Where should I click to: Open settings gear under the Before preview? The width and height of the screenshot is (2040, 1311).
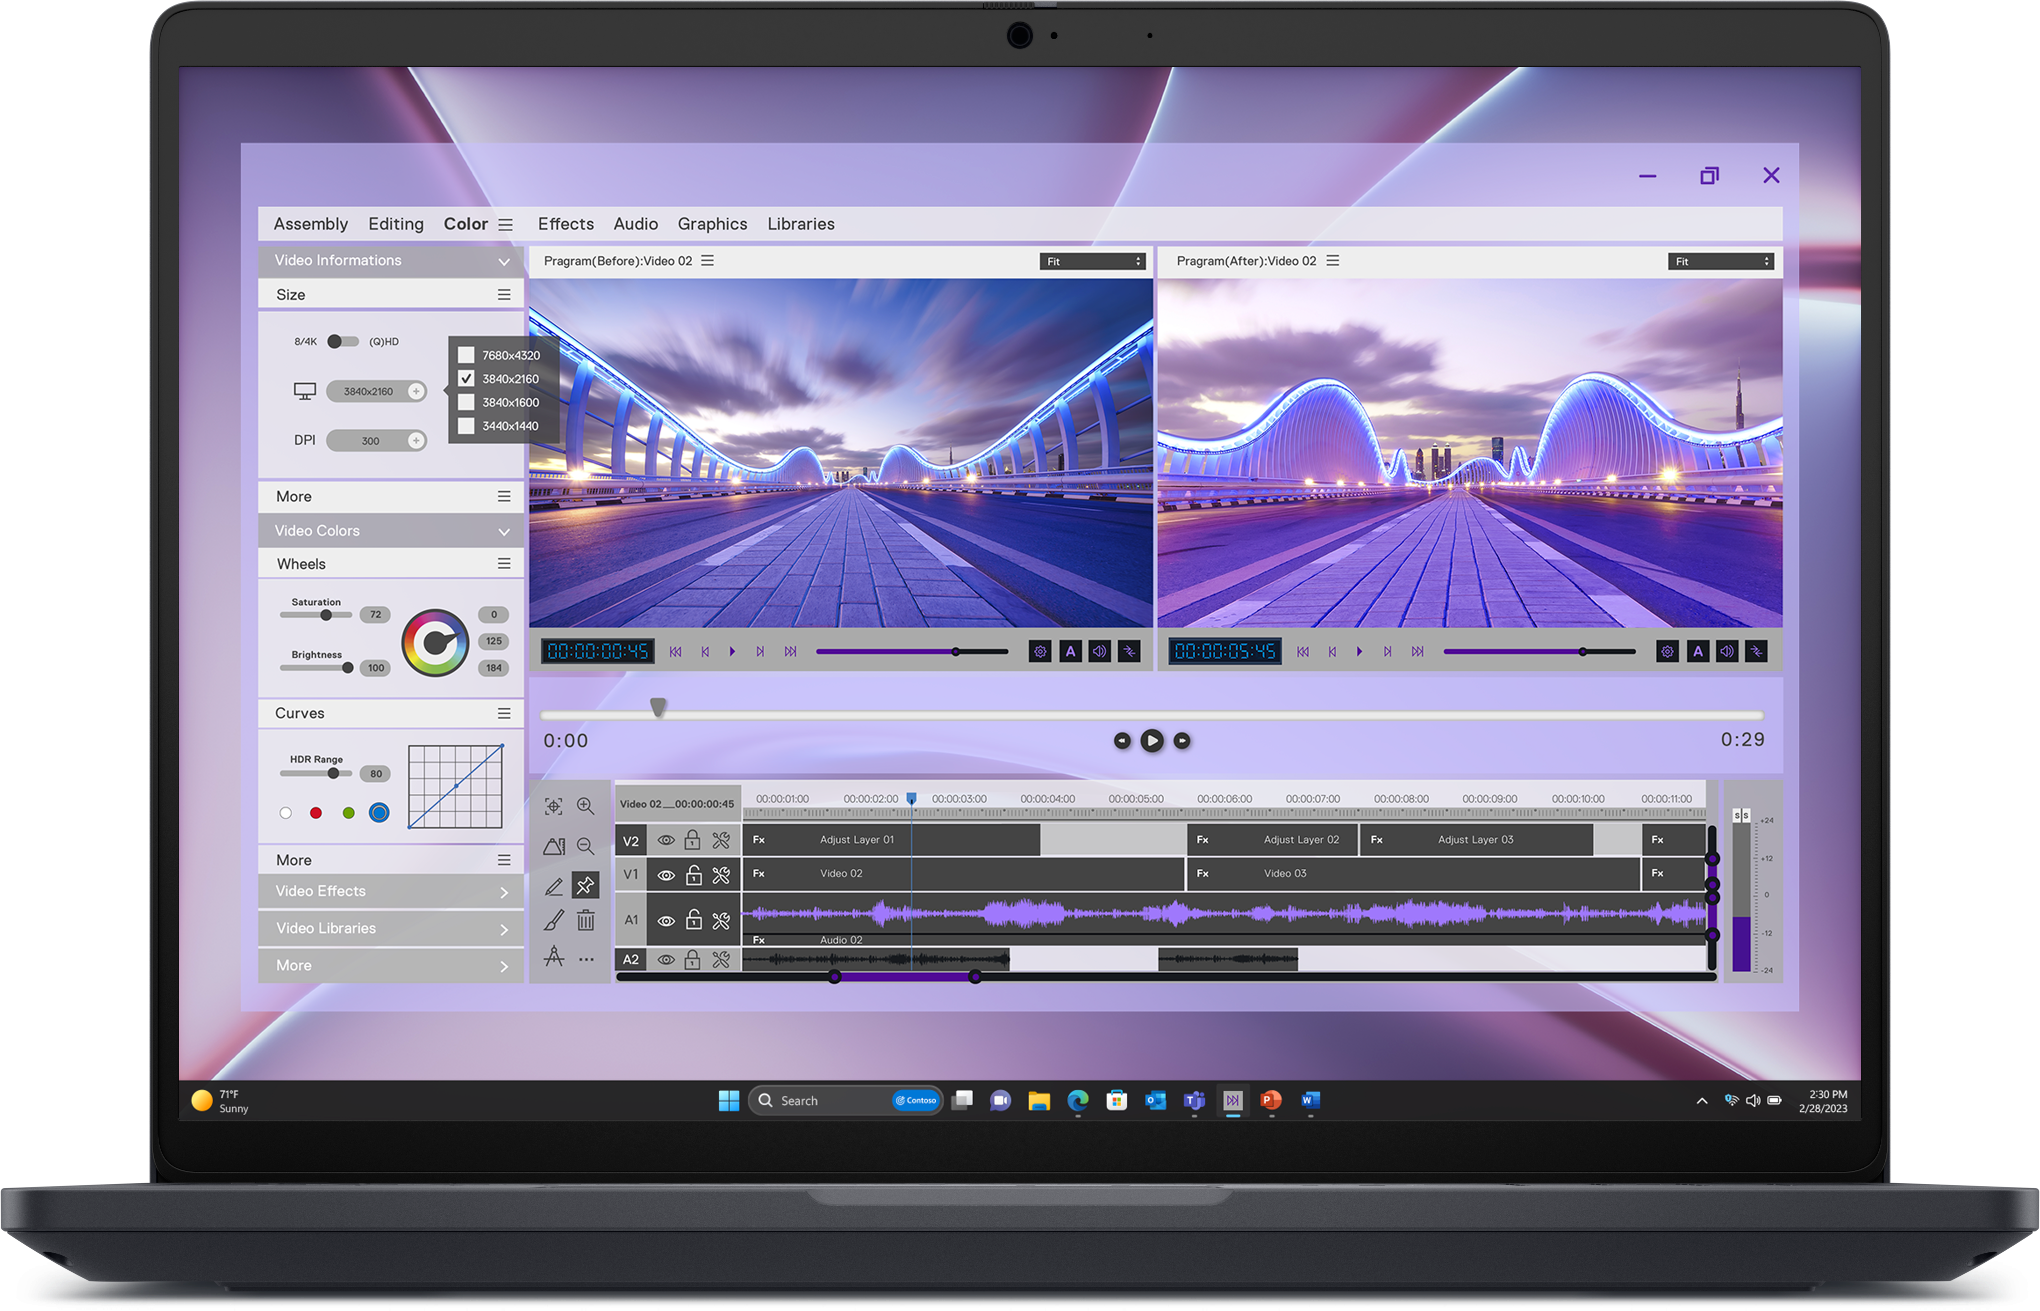pyautogui.click(x=1040, y=651)
